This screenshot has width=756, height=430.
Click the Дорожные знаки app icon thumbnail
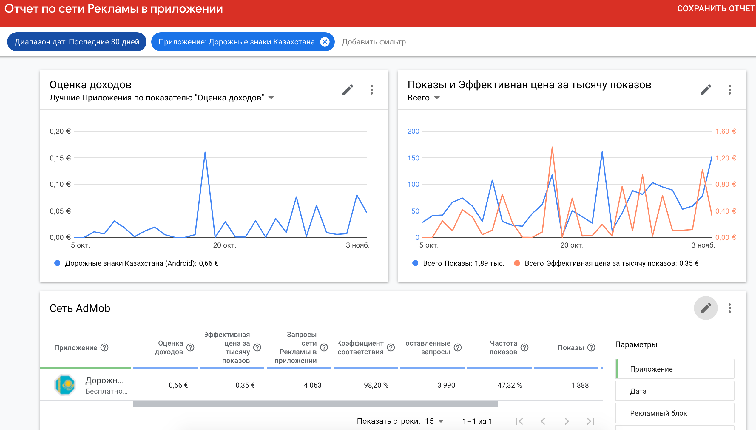[x=65, y=385]
